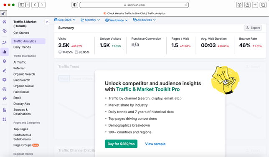Image resolution: width=269 pixels, height=157 pixels.
Task: Open Paid Social in sidebar
Action: [21, 92]
